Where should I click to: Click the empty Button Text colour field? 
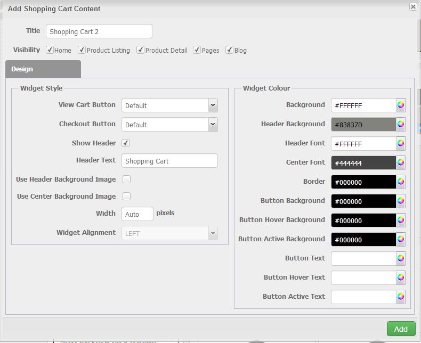(363, 259)
